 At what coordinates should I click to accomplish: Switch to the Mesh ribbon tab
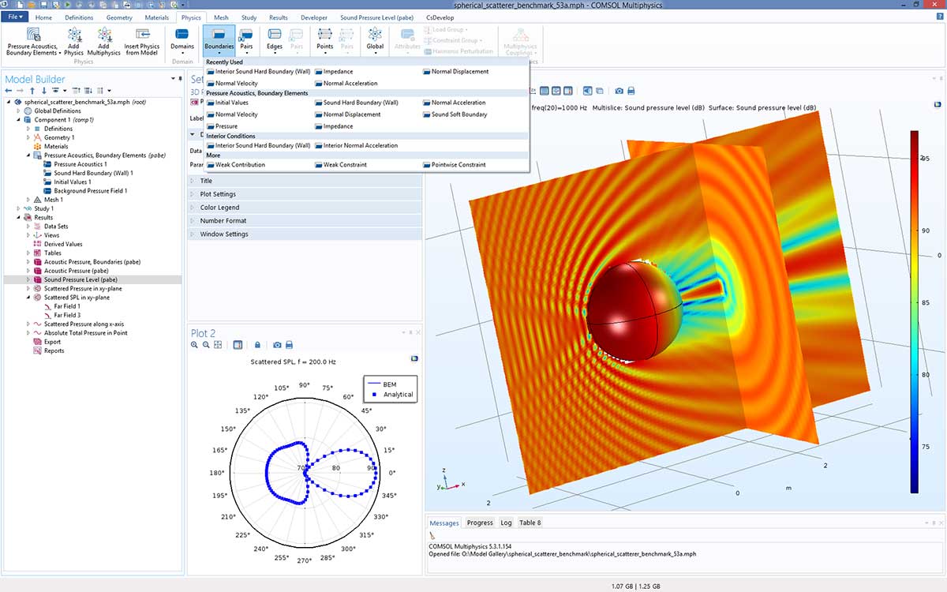(x=221, y=17)
